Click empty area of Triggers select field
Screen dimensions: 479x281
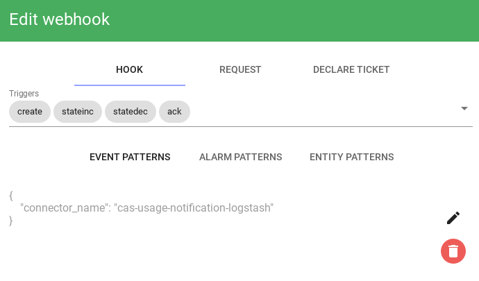tap(323, 112)
